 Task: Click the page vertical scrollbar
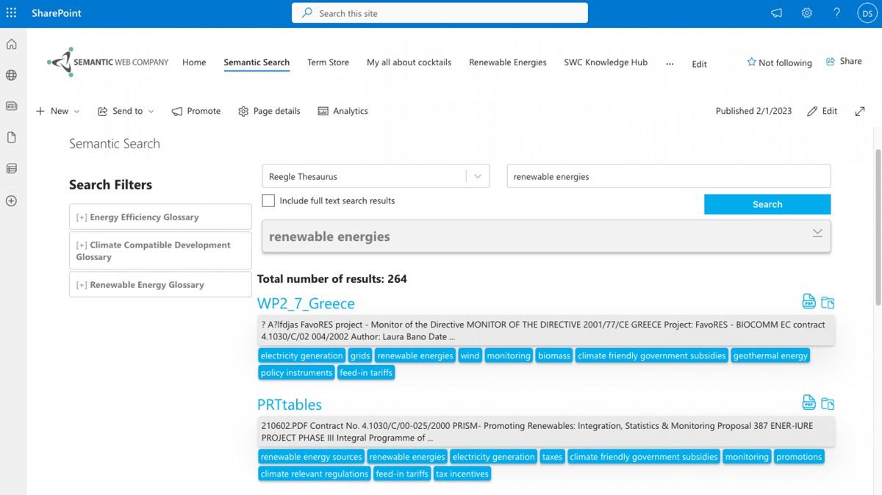coord(877,228)
